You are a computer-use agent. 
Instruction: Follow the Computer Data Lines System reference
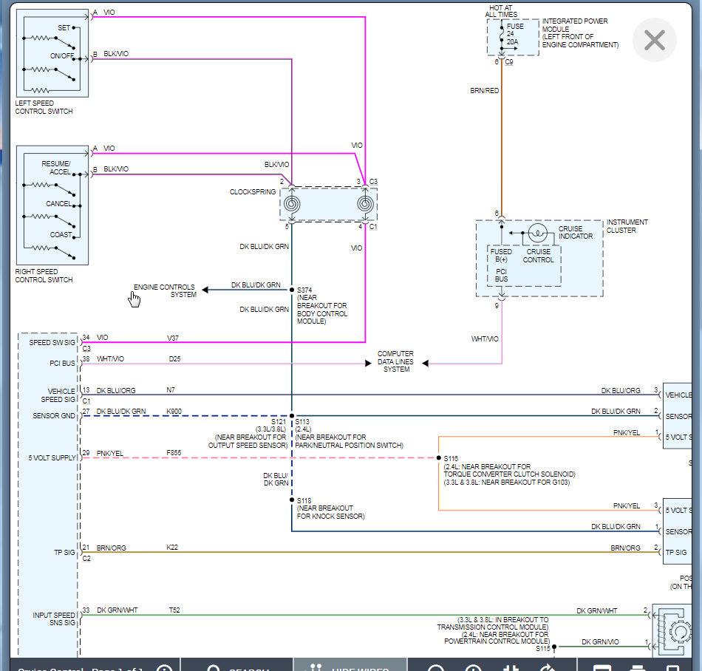(x=395, y=361)
